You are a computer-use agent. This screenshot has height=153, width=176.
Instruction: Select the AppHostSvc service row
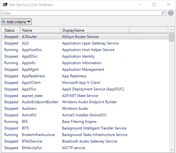coord(85,50)
